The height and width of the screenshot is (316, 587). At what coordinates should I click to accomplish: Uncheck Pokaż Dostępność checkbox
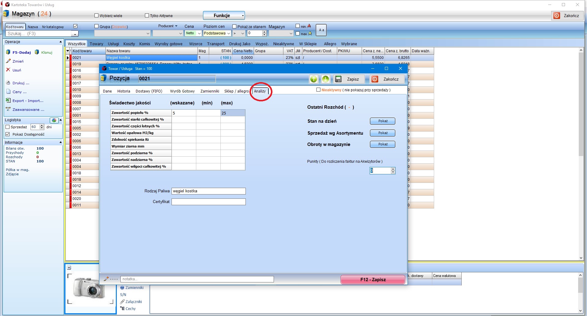pyautogui.click(x=8, y=134)
